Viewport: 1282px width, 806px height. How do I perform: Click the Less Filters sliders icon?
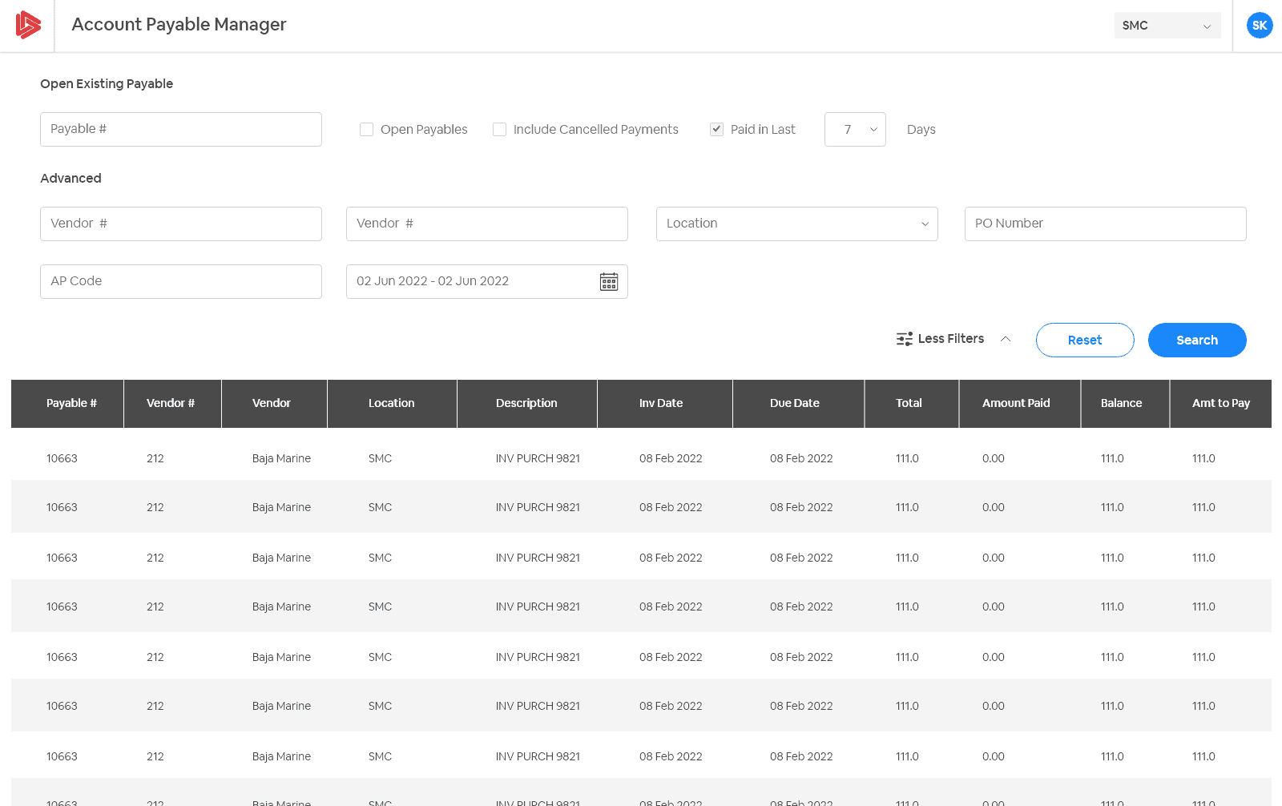[x=904, y=339]
